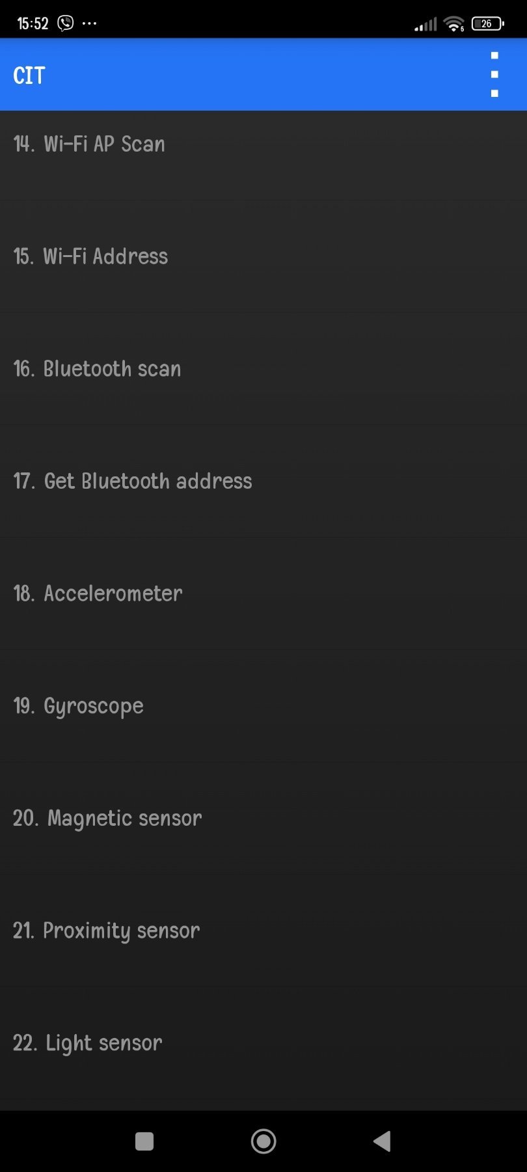Tap the battery level indicator
527x1172 pixels.
pos(487,24)
